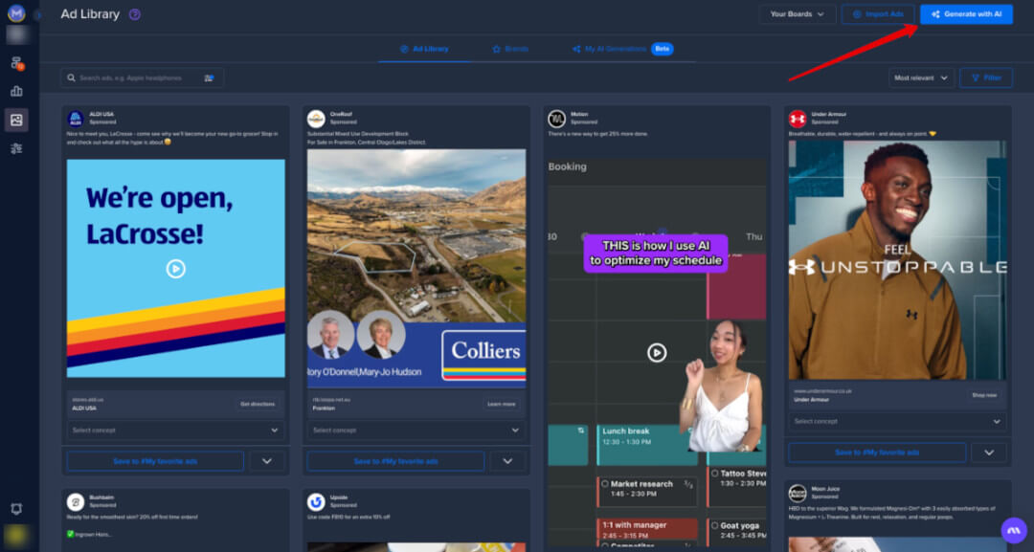Click the 'Bushbalm' advertiser name

tap(101, 497)
